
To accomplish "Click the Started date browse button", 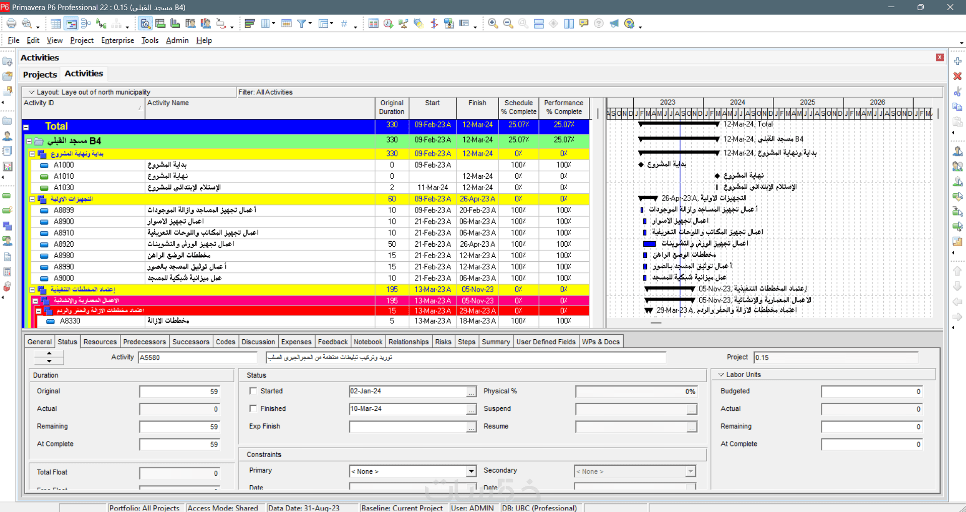I will coord(471,392).
